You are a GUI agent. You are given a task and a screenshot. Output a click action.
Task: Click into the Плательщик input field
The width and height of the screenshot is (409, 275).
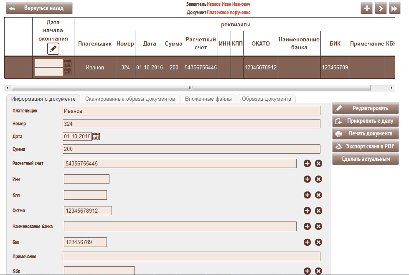[191, 111]
